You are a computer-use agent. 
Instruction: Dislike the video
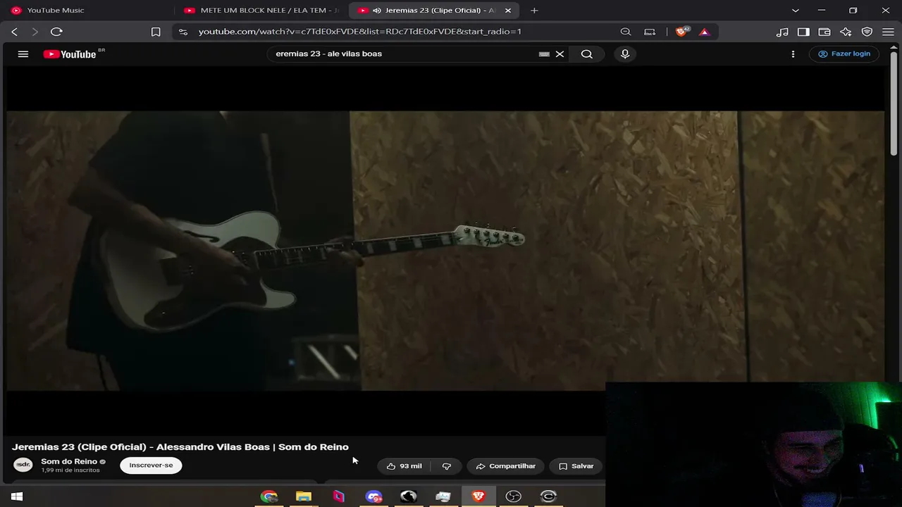(446, 466)
